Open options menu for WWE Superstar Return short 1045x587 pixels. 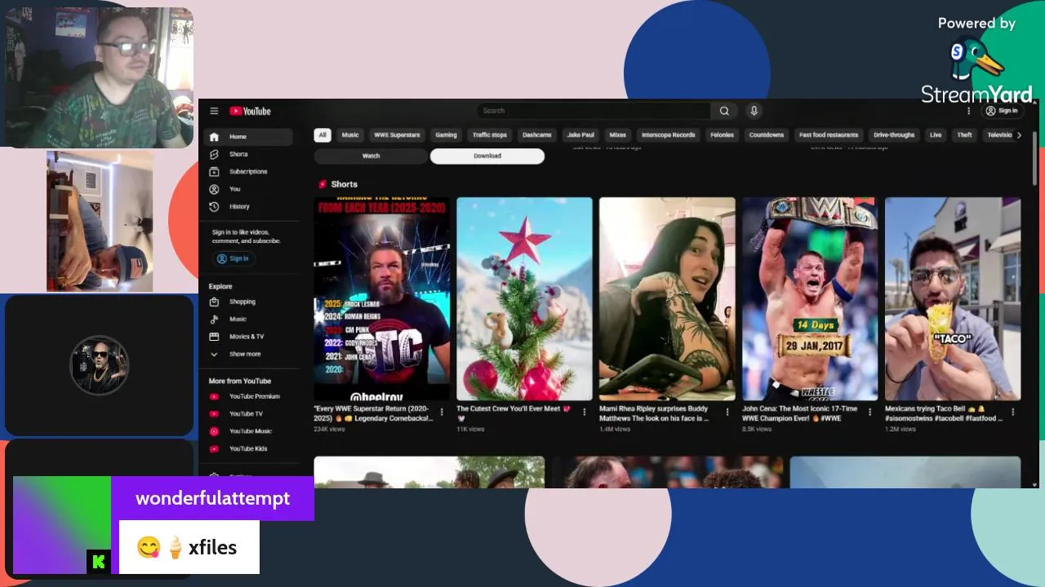coord(442,413)
